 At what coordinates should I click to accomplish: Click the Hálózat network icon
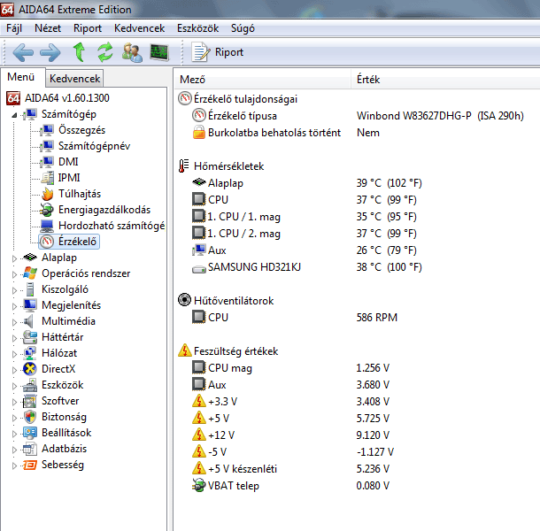[30, 353]
